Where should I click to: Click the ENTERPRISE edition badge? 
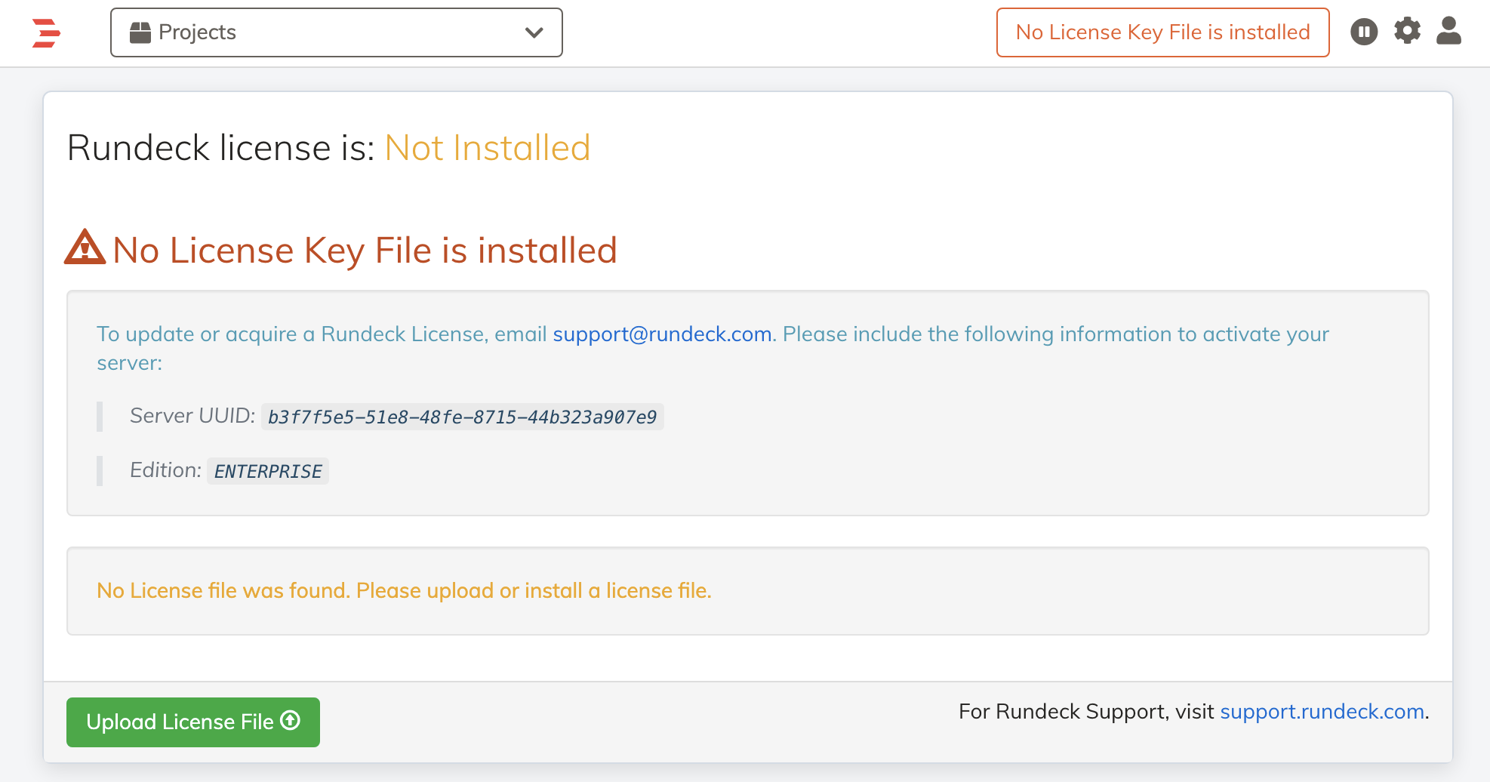point(267,470)
